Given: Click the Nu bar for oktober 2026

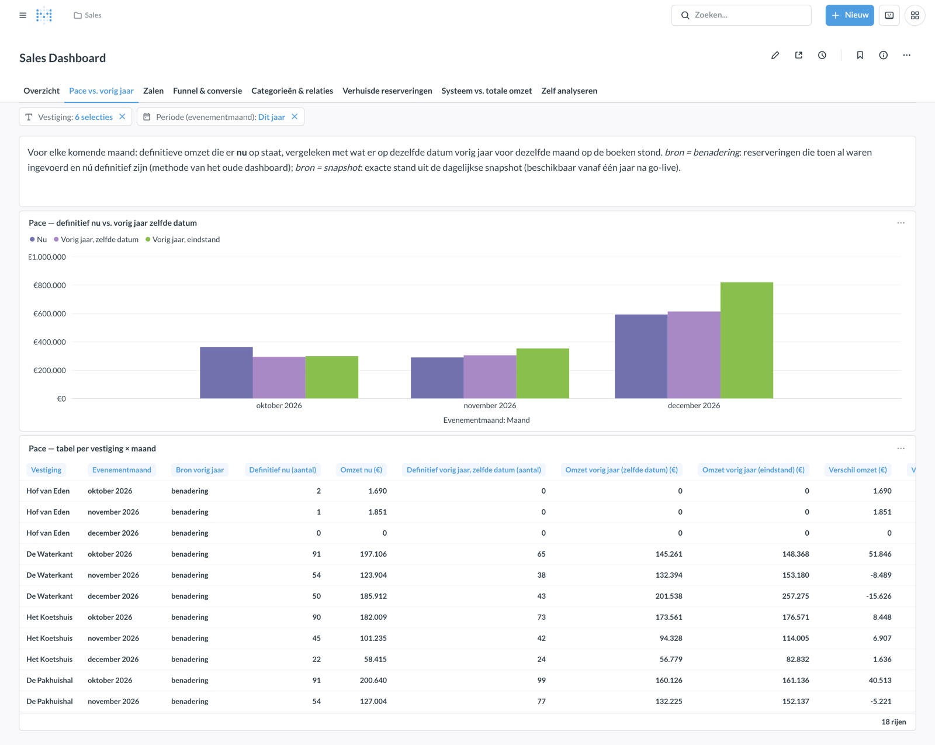Looking at the screenshot, I should tap(226, 373).
